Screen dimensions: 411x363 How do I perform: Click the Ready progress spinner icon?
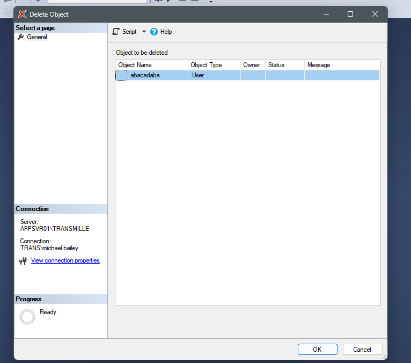[27, 317]
